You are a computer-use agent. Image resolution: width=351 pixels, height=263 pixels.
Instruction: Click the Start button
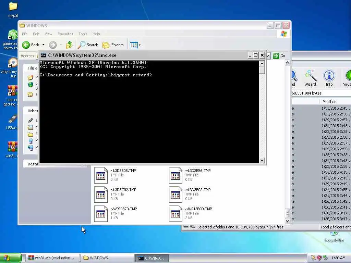(x=11, y=258)
